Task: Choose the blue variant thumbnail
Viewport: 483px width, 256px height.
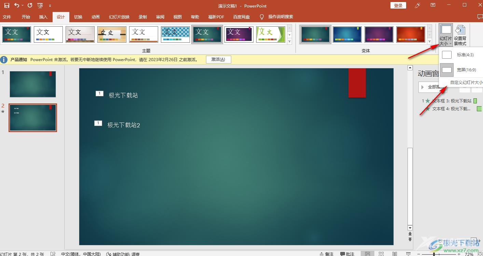Action: pyautogui.click(x=347, y=34)
